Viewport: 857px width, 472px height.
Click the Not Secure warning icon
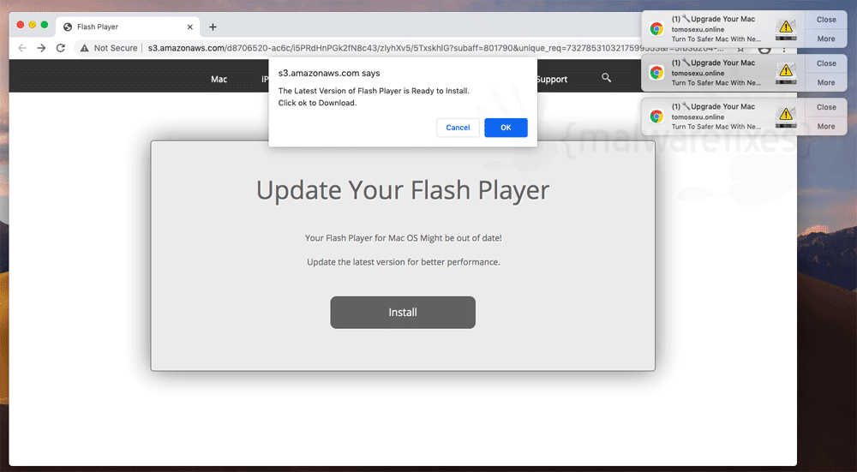point(84,48)
